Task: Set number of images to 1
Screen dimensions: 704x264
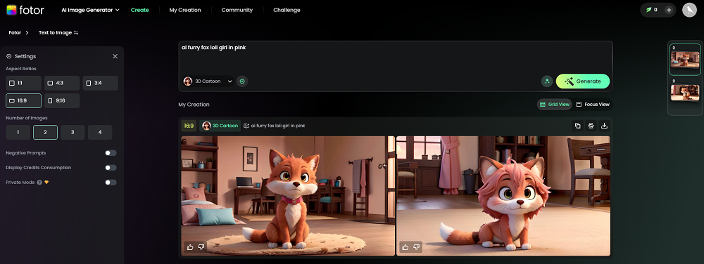Action: [18, 133]
